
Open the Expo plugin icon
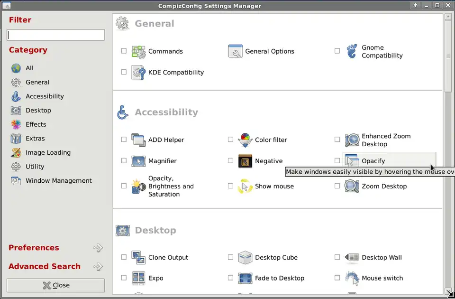click(138, 278)
